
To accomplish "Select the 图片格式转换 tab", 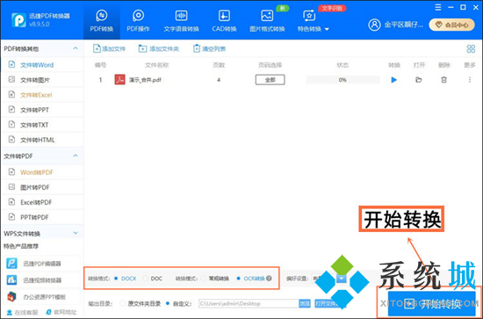I will 267,20.
